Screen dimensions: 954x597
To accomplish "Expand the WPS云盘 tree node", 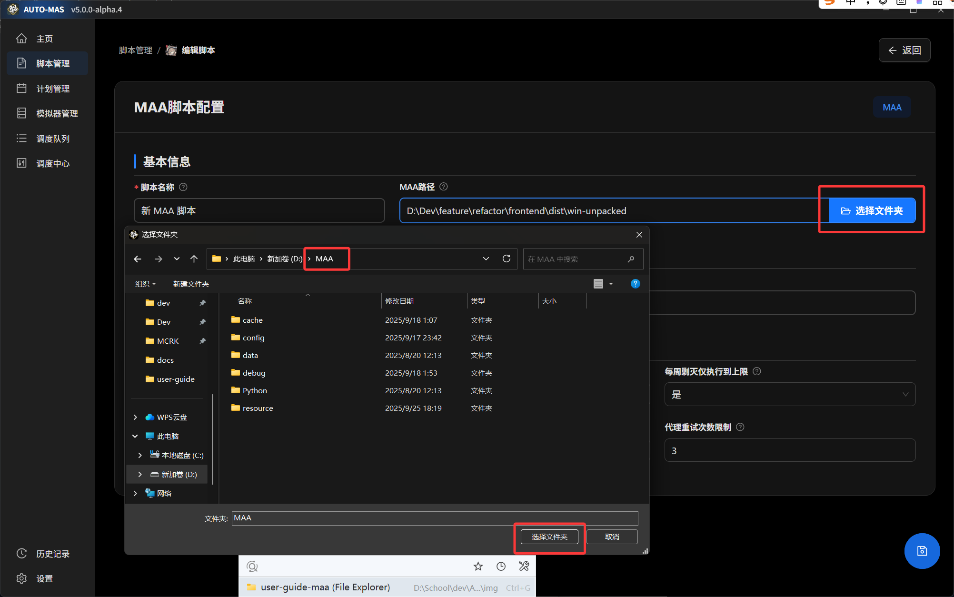I will (135, 417).
